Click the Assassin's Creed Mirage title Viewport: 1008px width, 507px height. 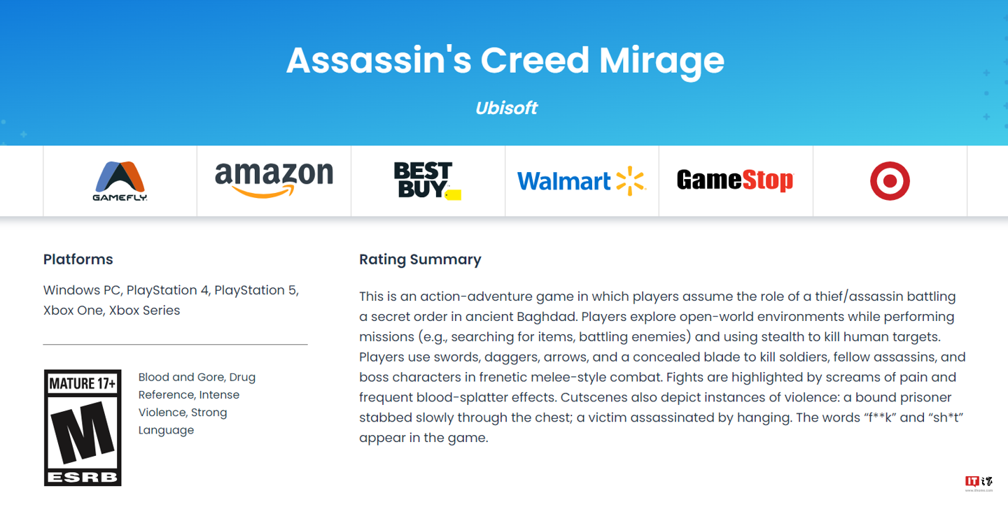505,60
